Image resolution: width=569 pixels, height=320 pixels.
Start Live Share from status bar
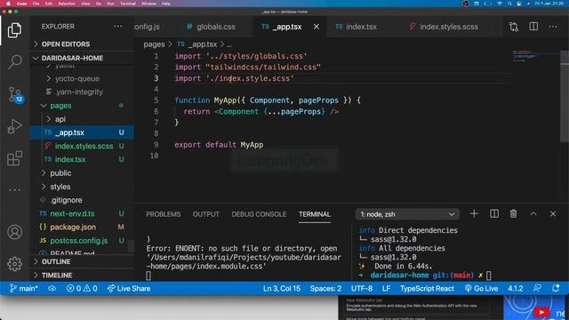point(129,288)
